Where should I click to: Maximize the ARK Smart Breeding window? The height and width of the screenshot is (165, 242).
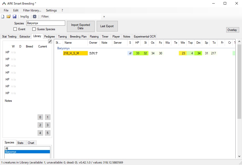[225, 3]
